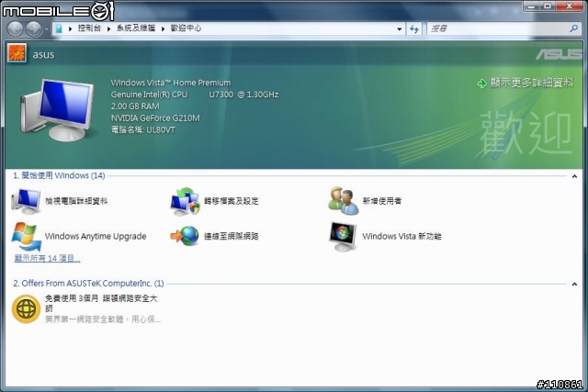Go to 控制台 breadcrumb

pyautogui.click(x=89, y=28)
